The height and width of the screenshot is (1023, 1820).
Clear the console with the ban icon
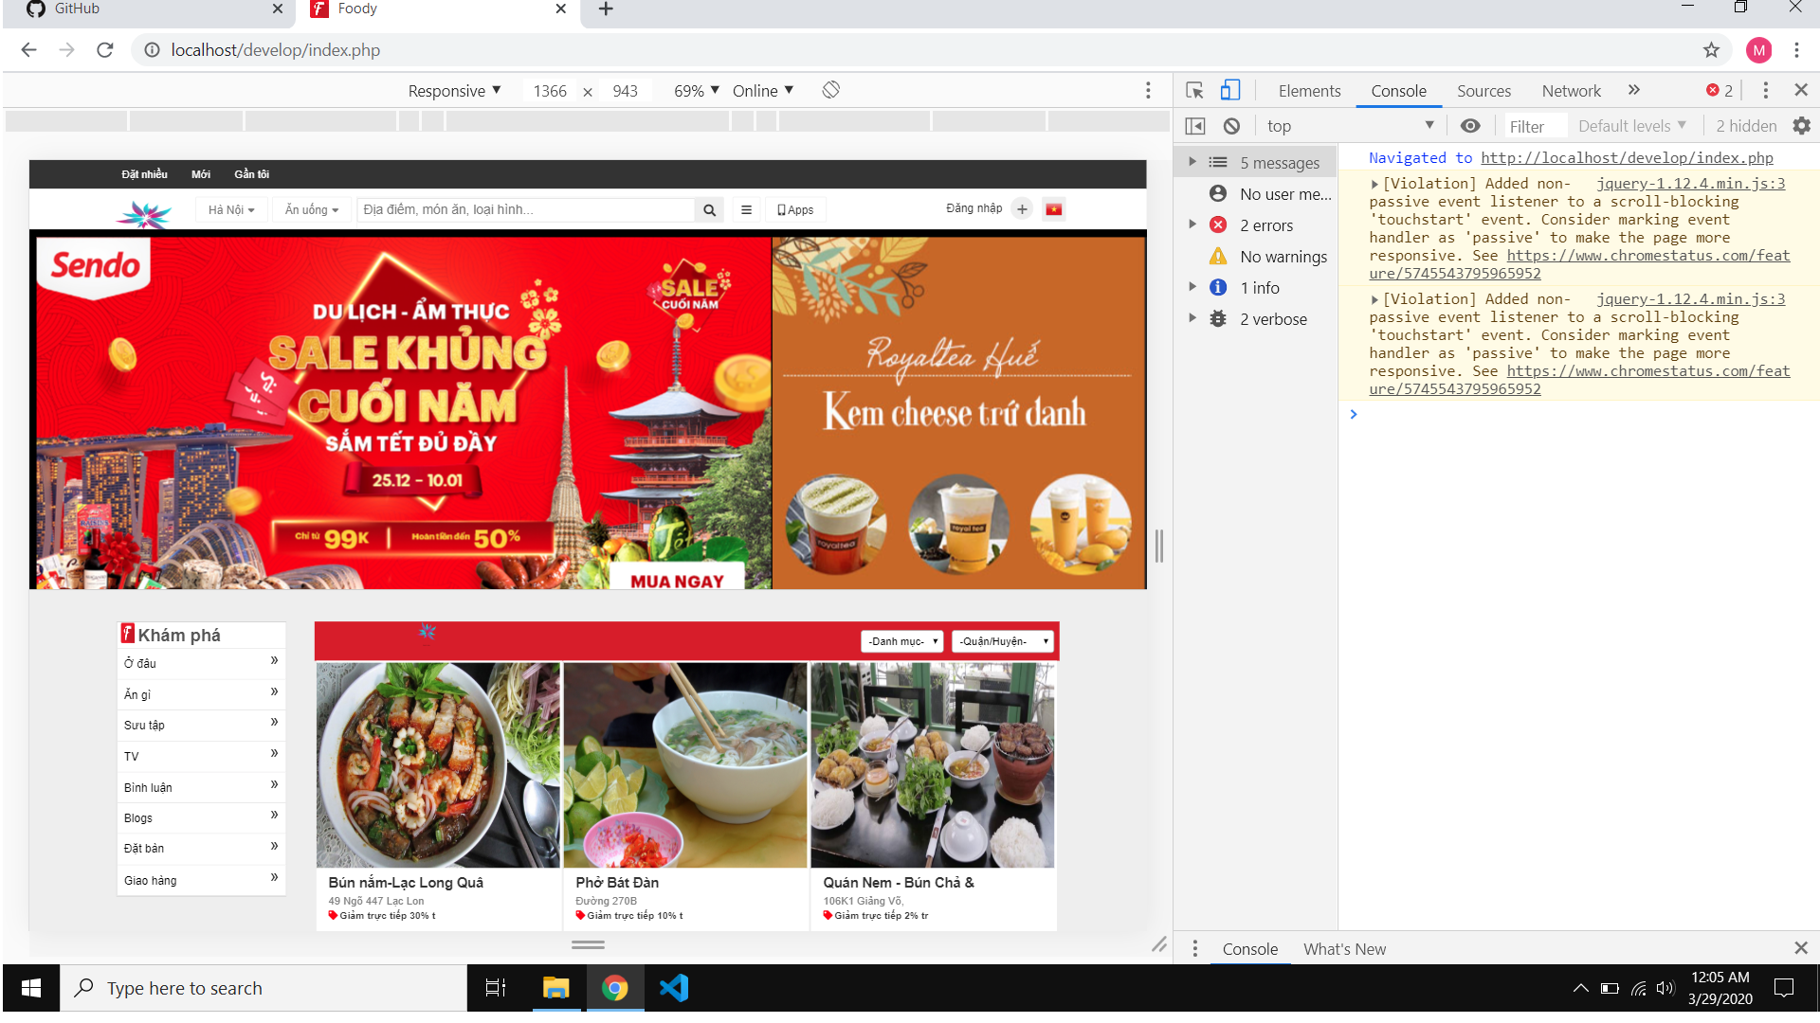click(x=1231, y=126)
